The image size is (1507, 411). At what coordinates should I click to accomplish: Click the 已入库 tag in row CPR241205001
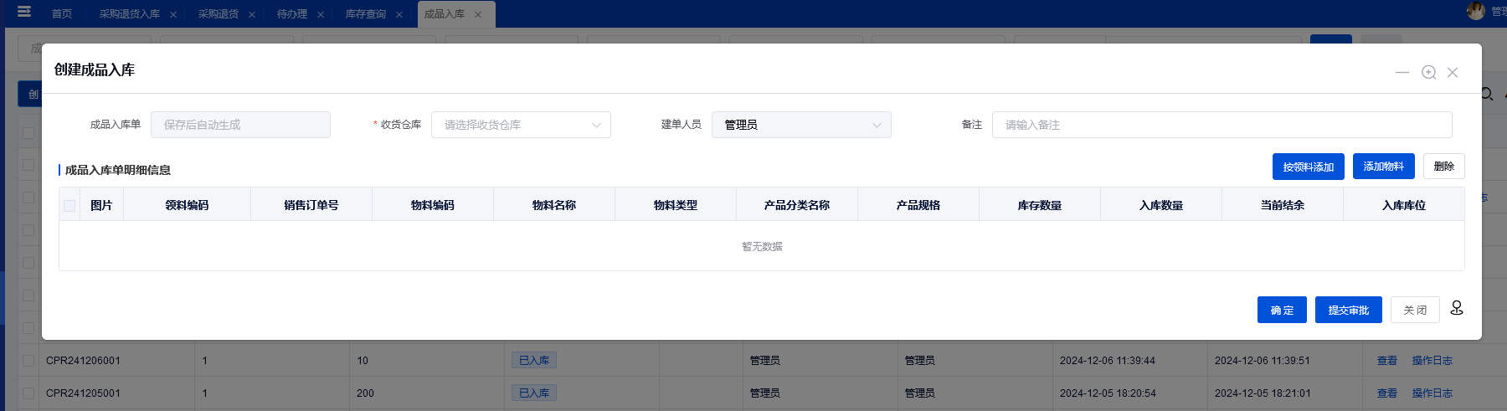pos(534,393)
